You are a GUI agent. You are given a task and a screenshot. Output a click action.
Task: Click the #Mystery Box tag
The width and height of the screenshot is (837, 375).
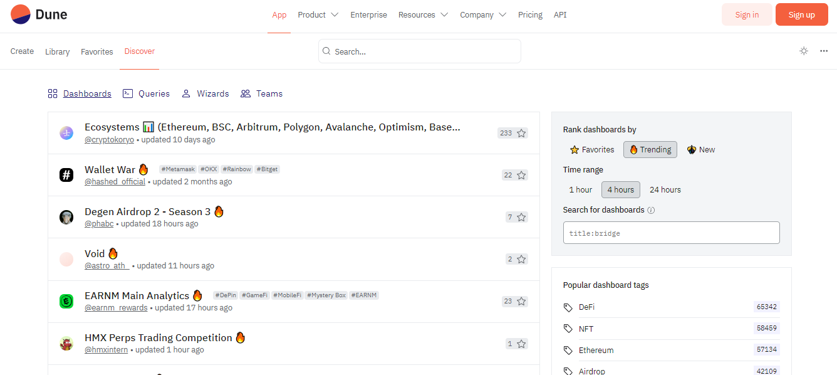tap(326, 295)
